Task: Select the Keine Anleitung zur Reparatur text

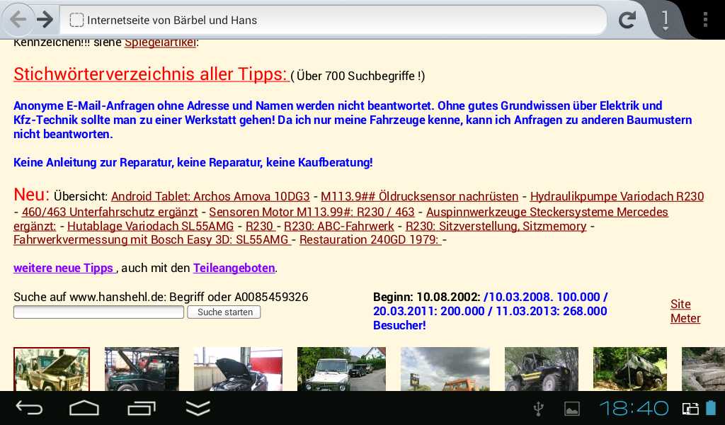Action: 193,162
